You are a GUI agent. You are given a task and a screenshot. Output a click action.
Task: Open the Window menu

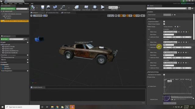coord(27,4)
